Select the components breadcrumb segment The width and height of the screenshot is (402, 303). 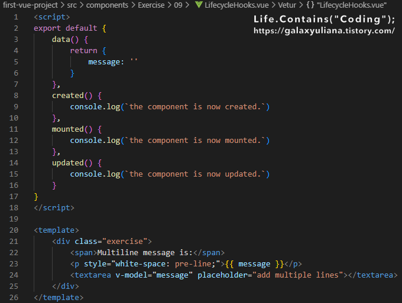click(x=107, y=5)
